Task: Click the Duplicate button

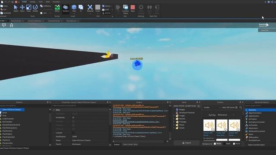Action: 6,13
